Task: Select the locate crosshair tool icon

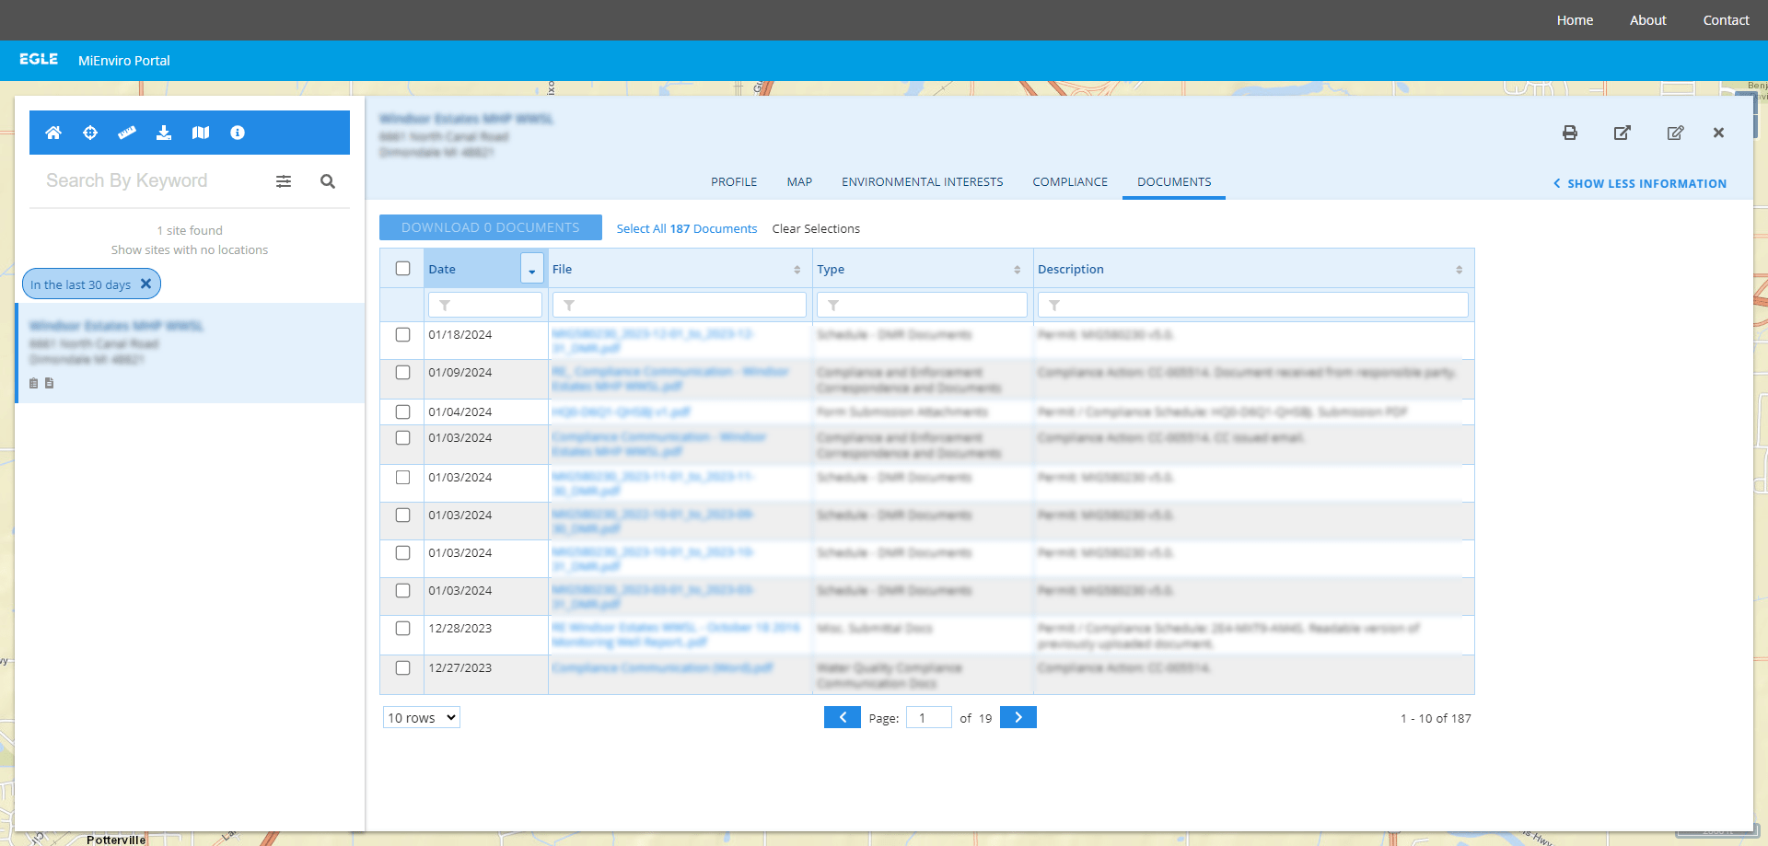Action: coord(90,133)
